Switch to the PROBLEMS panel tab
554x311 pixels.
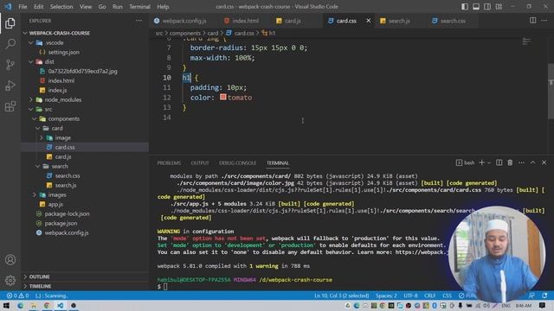(x=169, y=163)
